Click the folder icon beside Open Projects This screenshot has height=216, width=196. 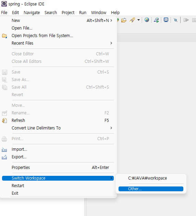4,36
